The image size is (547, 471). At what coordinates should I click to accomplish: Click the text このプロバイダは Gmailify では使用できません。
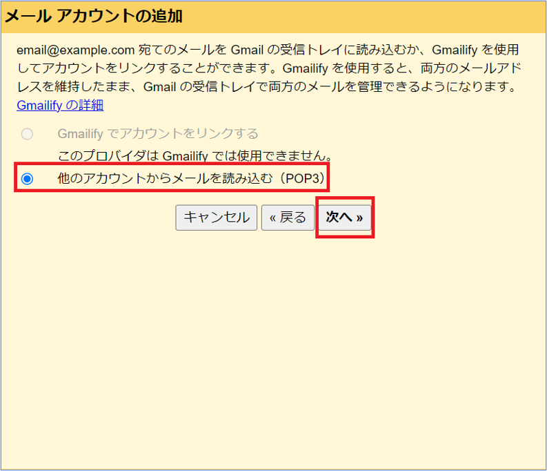click(x=195, y=155)
